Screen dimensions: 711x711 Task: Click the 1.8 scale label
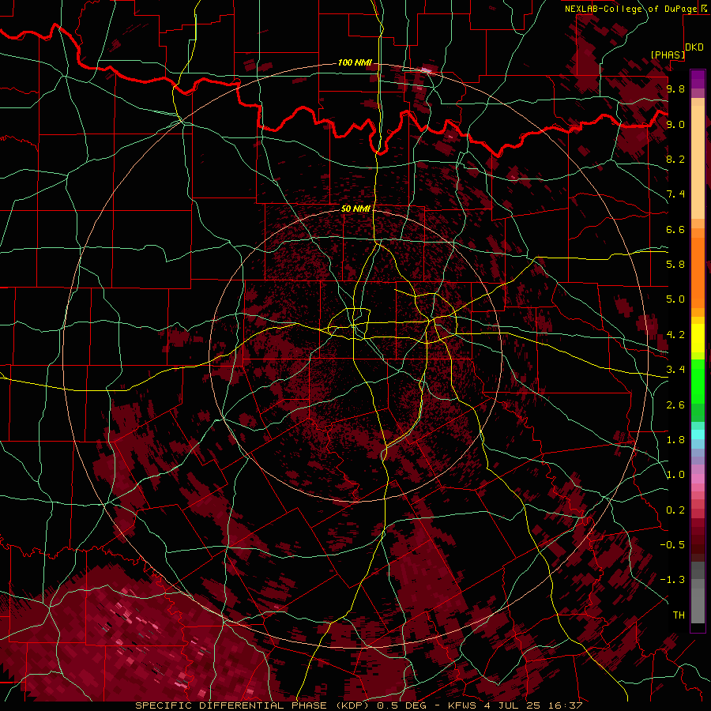[675, 440]
